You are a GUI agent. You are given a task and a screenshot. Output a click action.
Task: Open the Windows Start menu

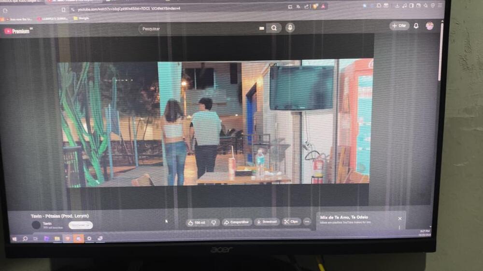14,239
